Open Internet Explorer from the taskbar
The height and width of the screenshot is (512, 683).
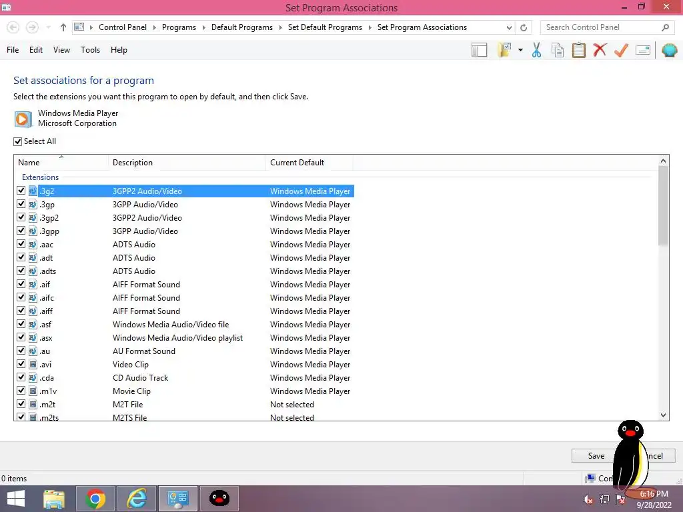coord(137,499)
